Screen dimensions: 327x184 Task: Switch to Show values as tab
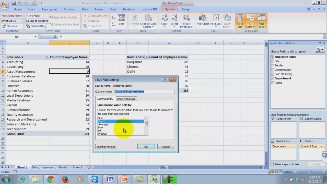coord(126,99)
